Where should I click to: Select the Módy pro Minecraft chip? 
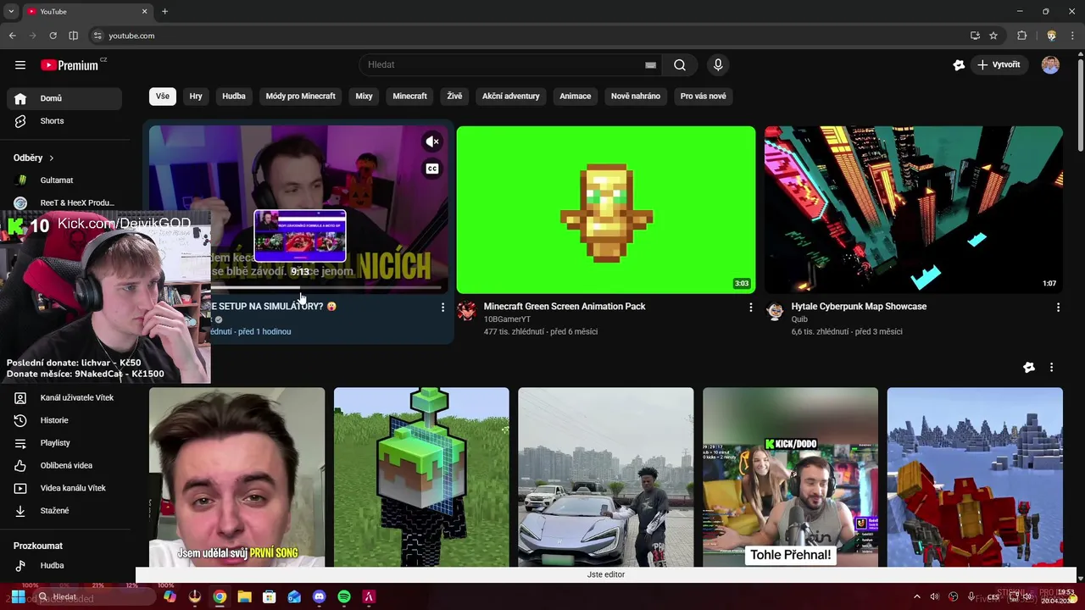[301, 97]
